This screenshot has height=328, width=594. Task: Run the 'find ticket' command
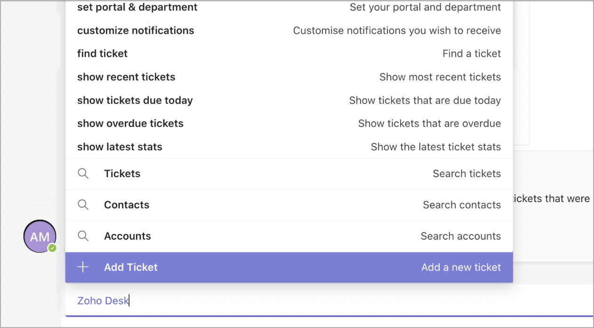(x=103, y=54)
